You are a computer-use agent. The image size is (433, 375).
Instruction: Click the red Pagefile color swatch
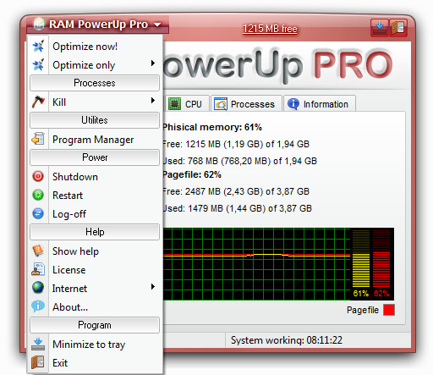tap(389, 310)
